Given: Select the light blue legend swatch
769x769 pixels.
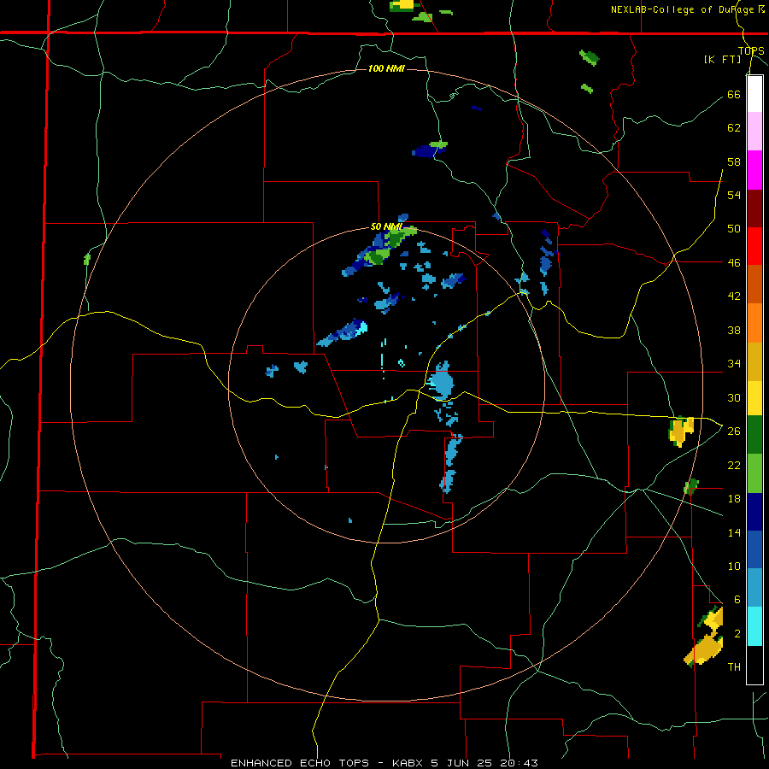Looking at the screenshot, I should tap(754, 588).
